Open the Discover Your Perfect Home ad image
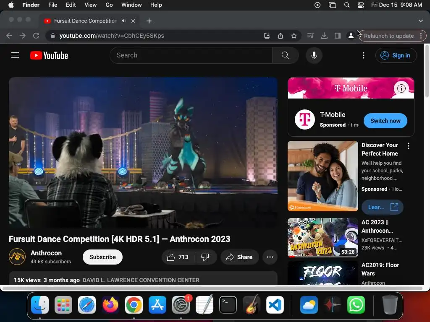The width and height of the screenshot is (430, 322). [323, 176]
